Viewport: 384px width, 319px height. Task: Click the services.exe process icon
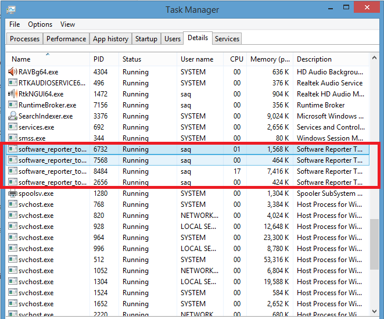coord(13,127)
